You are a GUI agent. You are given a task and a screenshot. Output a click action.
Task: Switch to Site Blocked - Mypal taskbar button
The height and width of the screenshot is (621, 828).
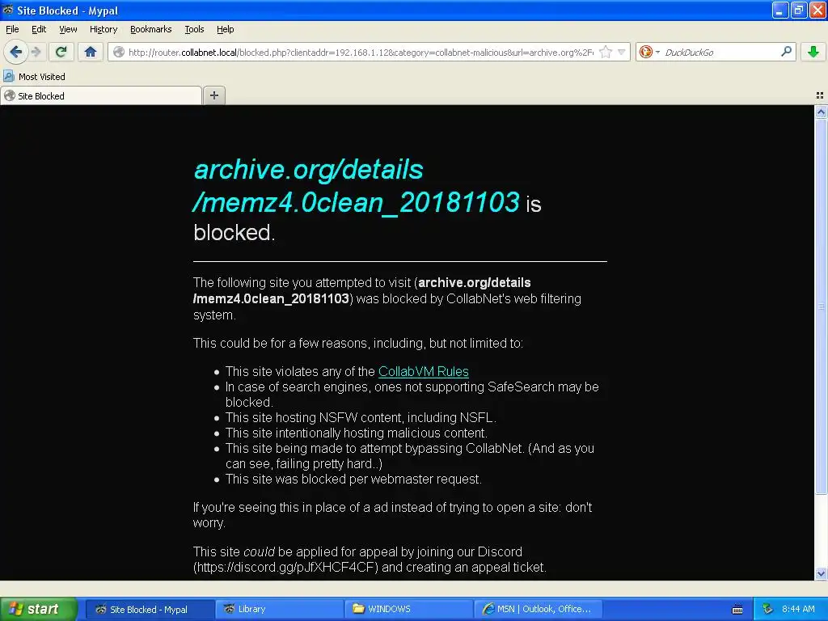pyautogui.click(x=150, y=609)
